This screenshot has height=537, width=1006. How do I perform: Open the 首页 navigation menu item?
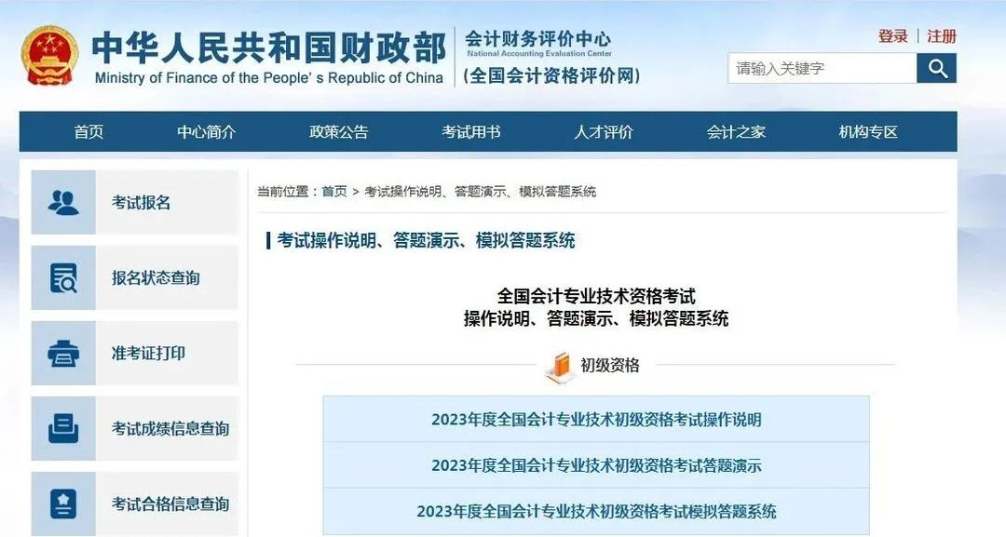click(88, 132)
